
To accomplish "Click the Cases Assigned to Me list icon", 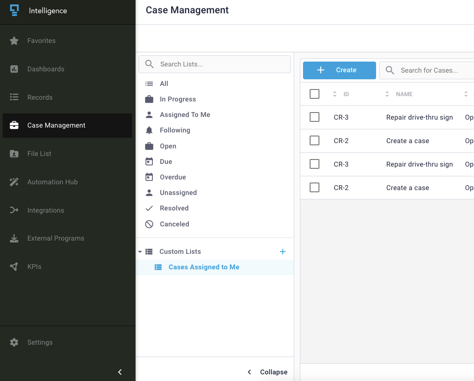I will point(158,267).
